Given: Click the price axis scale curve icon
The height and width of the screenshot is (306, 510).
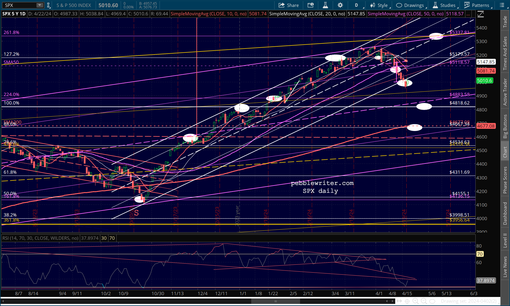Looking at the screenshot, I should tap(480, 14).
